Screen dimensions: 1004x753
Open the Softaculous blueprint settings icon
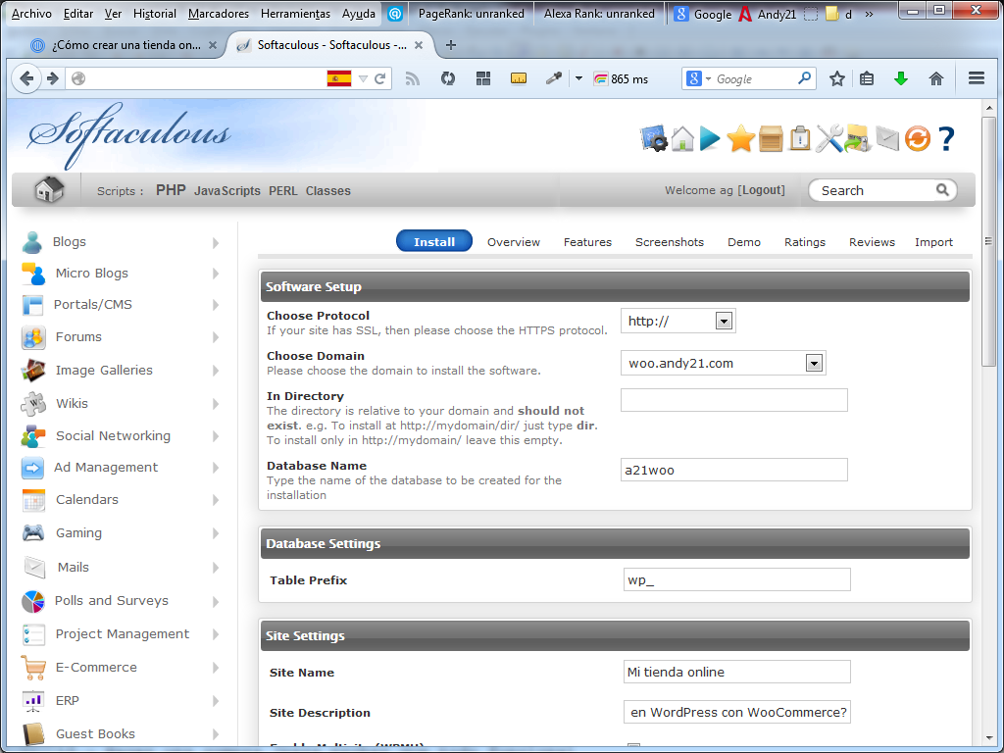click(x=654, y=138)
